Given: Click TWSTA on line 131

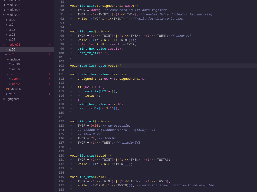Looking at the screenshot, I should (162, 160).
